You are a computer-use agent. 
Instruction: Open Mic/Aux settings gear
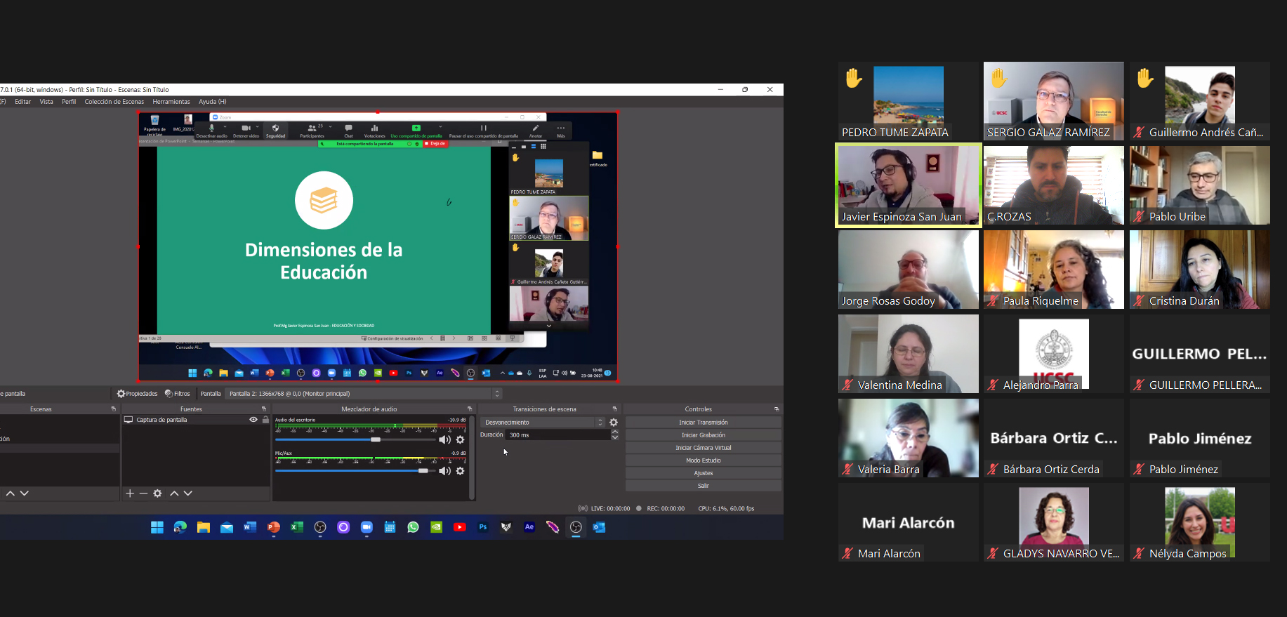pyautogui.click(x=460, y=471)
